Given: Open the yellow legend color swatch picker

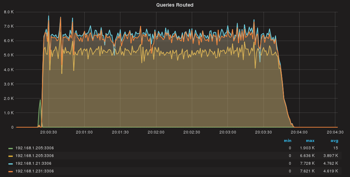Looking at the screenshot, I should click(10, 156).
